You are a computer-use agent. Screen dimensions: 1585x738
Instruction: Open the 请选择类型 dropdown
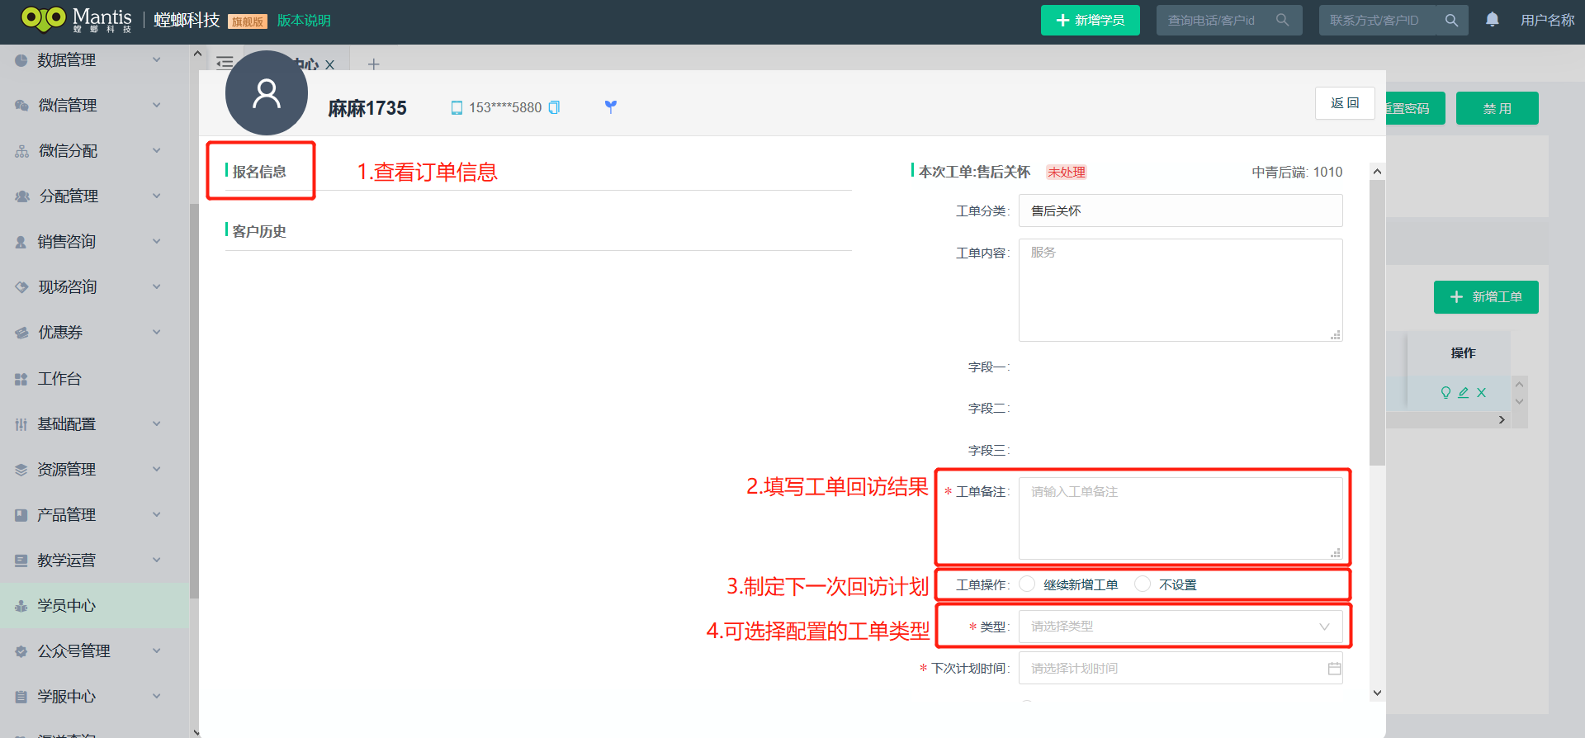coord(1180,627)
